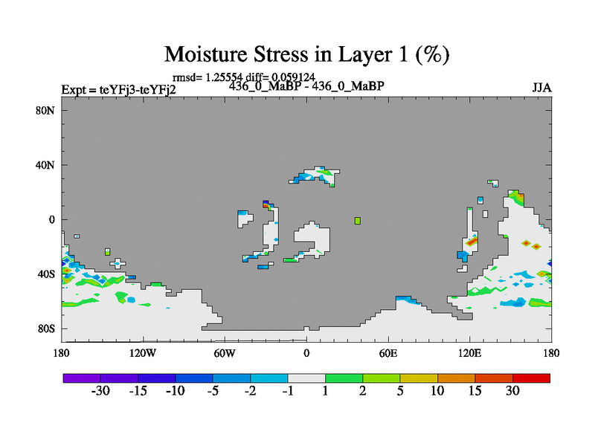
Task: Click the plot title "Moisture Stress in Layer 1 (%)"
Action: coord(306,55)
